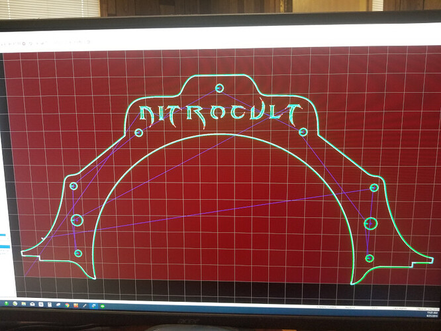Open the green chat bubble icon in taskbar

click(x=103, y=307)
